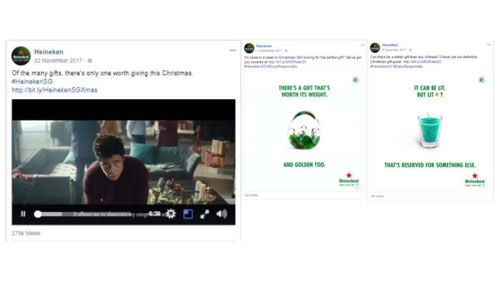This screenshot has width=499, height=281.
Task: Click "THERE'S A GIFT THAT'S WORTH ITS WEIGHT" headline
Action: (304, 91)
